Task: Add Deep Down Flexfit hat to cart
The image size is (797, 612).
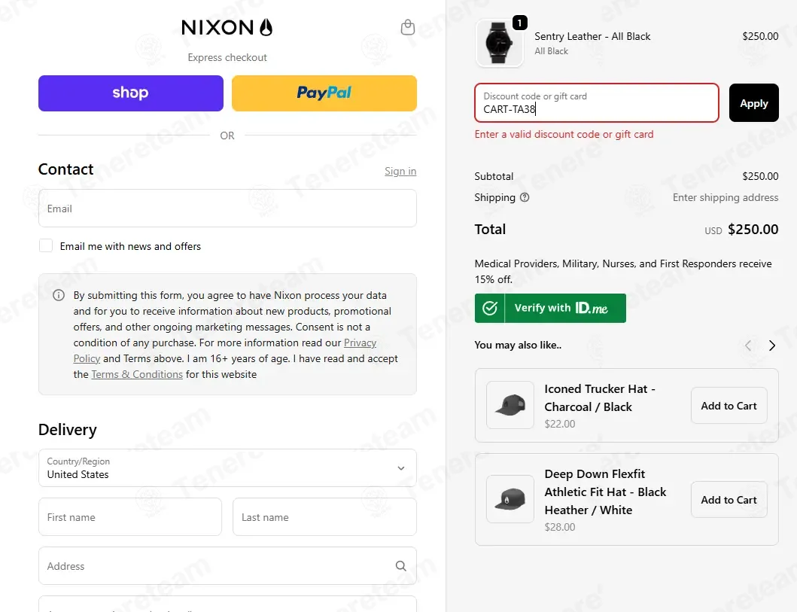Action: click(x=729, y=500)
